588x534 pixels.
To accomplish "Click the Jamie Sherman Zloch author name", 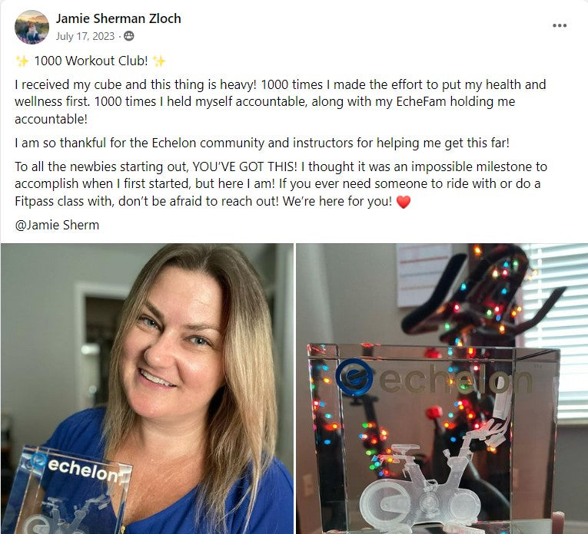I will click(118, 18).
